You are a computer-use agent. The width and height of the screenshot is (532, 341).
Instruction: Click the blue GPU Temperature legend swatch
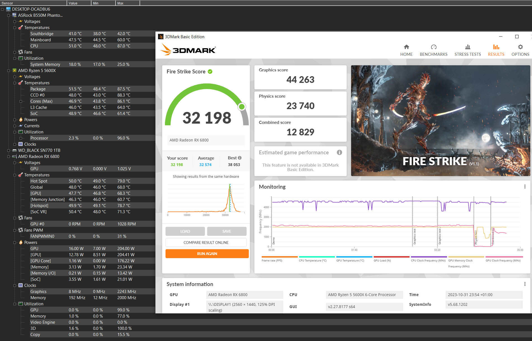click(354, 257)
